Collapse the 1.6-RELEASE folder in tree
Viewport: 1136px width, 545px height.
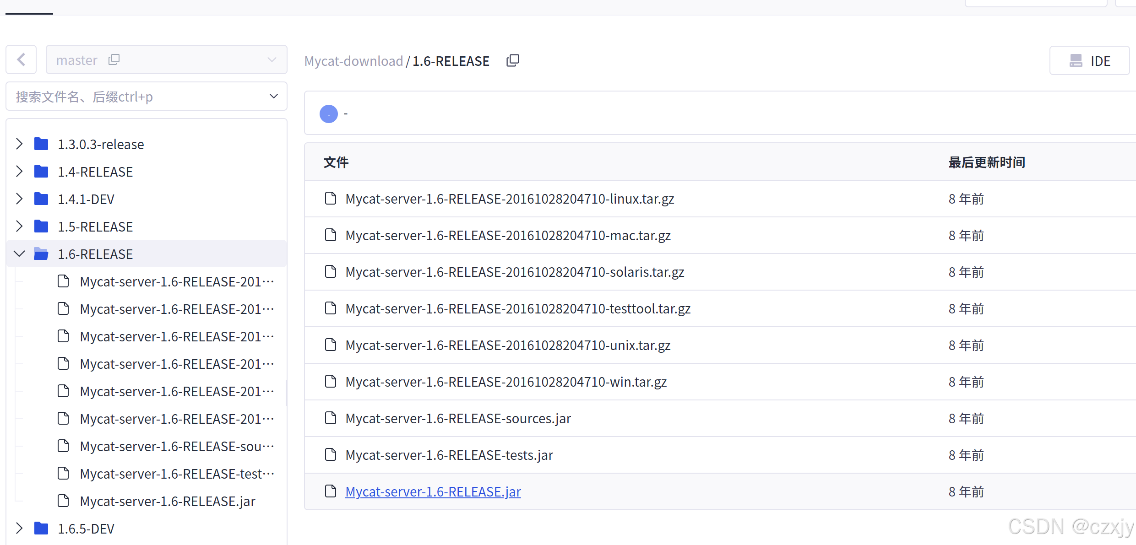(19, 254)
